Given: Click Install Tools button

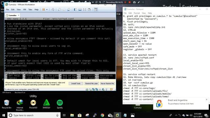Looking at the screenshot, I should (76, 84).
